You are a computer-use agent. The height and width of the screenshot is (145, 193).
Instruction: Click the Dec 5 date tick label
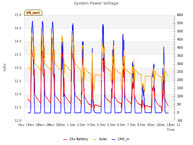(104, 125)
